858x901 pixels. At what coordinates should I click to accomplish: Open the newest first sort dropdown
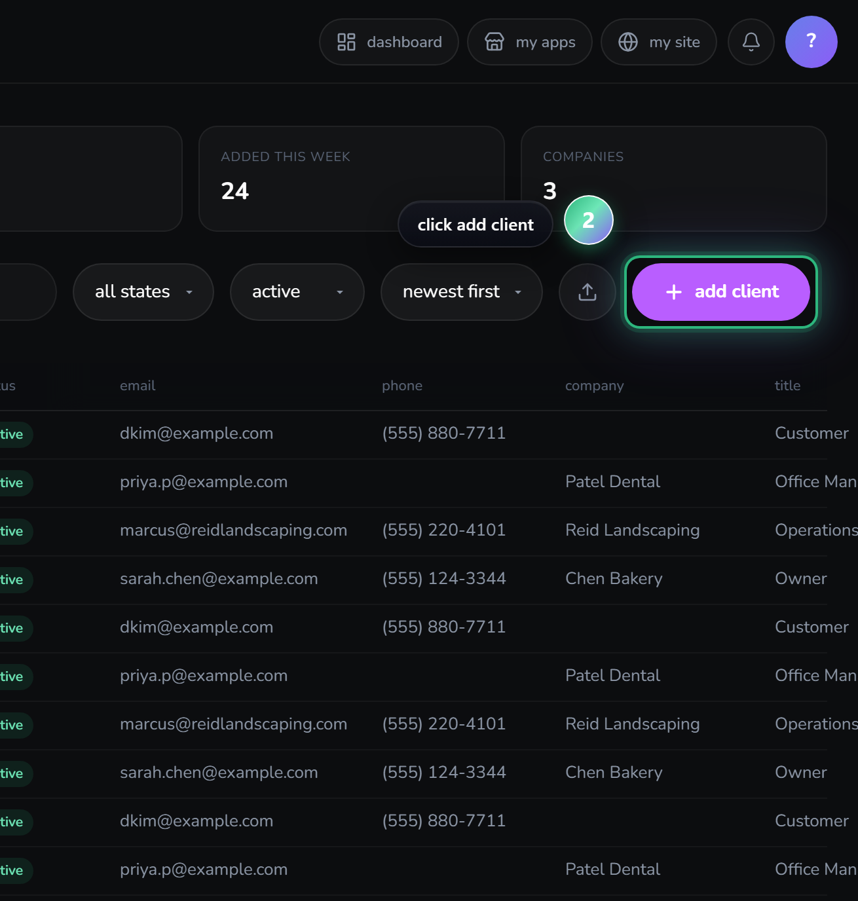click(462, 292)
